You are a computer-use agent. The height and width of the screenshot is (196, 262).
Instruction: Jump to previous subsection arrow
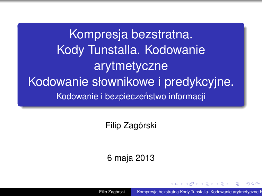pyautogui.click(x=202, y=184)
